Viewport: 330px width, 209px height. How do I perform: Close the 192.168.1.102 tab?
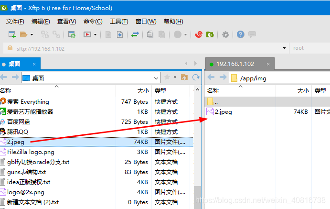tap(268, 64)
